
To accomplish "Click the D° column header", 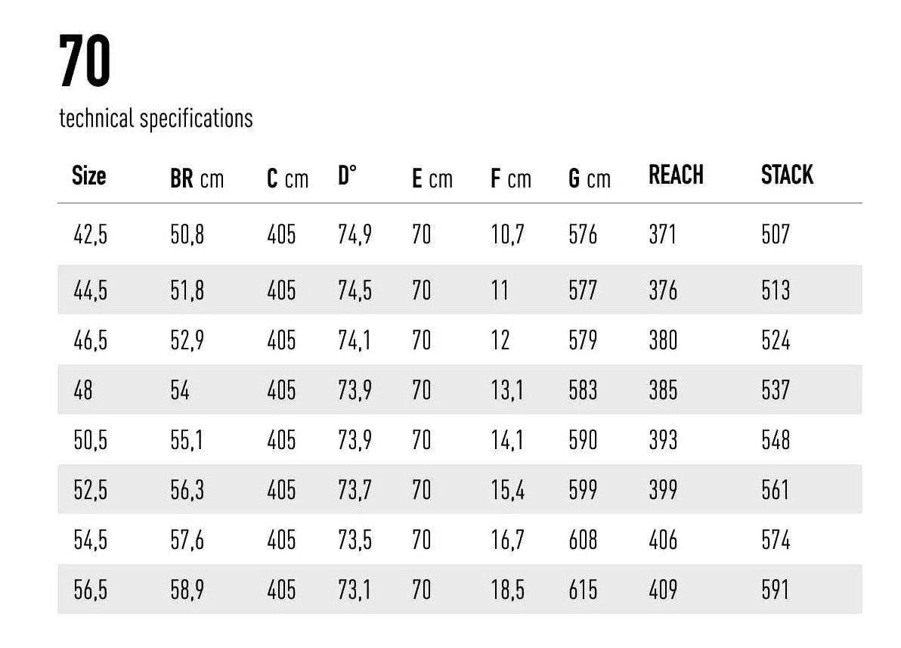I will pos(347,176).
